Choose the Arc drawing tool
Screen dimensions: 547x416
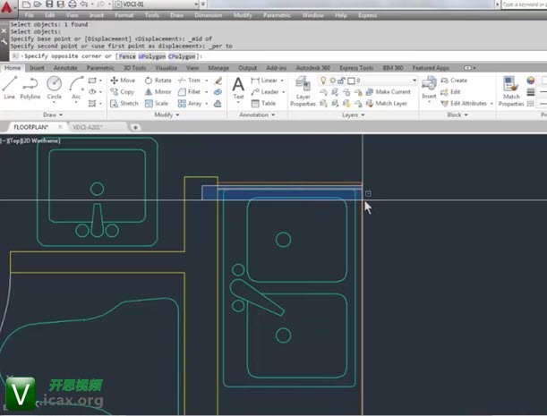(76, 87)
